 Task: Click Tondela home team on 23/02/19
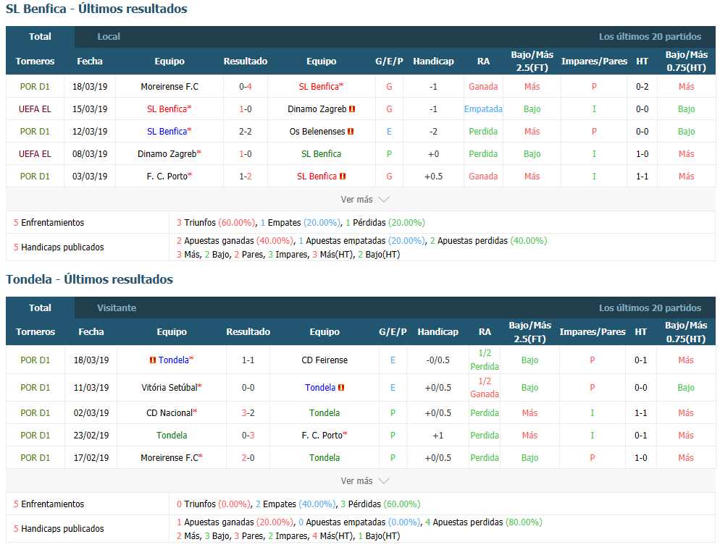(x=172, y=435)
